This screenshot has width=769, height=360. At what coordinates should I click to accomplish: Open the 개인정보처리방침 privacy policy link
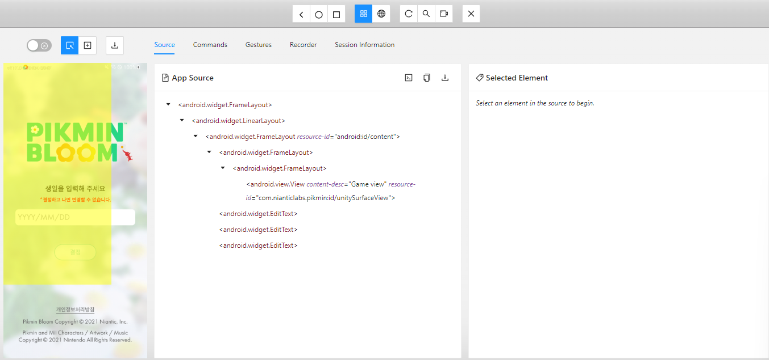click(x=75, y=310)
